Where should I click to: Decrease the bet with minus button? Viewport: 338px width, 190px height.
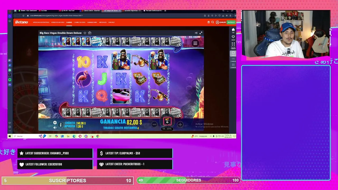(x=154, y=124)
